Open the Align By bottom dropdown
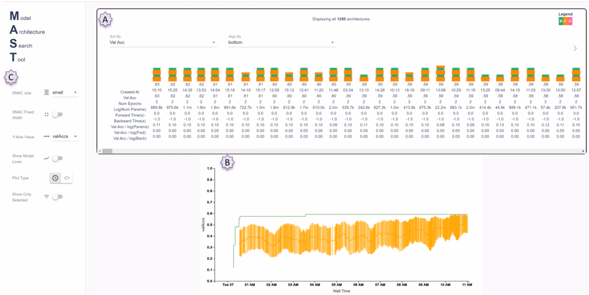Screen dimensions: 589x295 tap(282, 42)
